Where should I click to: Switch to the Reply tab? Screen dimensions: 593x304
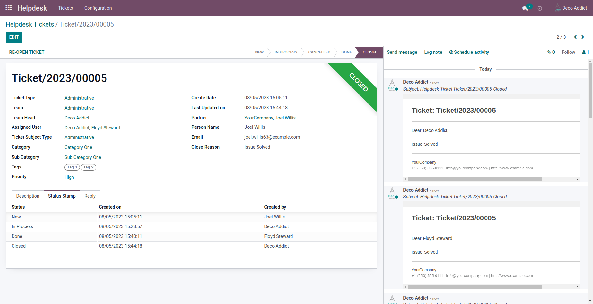click(90, 196)
